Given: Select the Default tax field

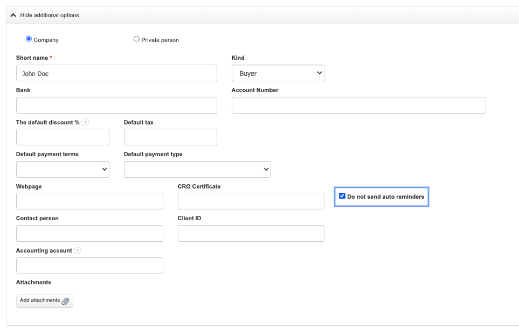Looking at the screenshot, I should (x=170, y=137).
